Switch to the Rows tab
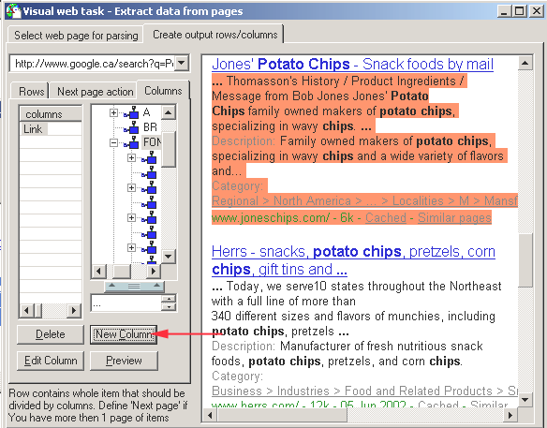Viewport: 547px width, 428px height. click(x=31, y=92)
